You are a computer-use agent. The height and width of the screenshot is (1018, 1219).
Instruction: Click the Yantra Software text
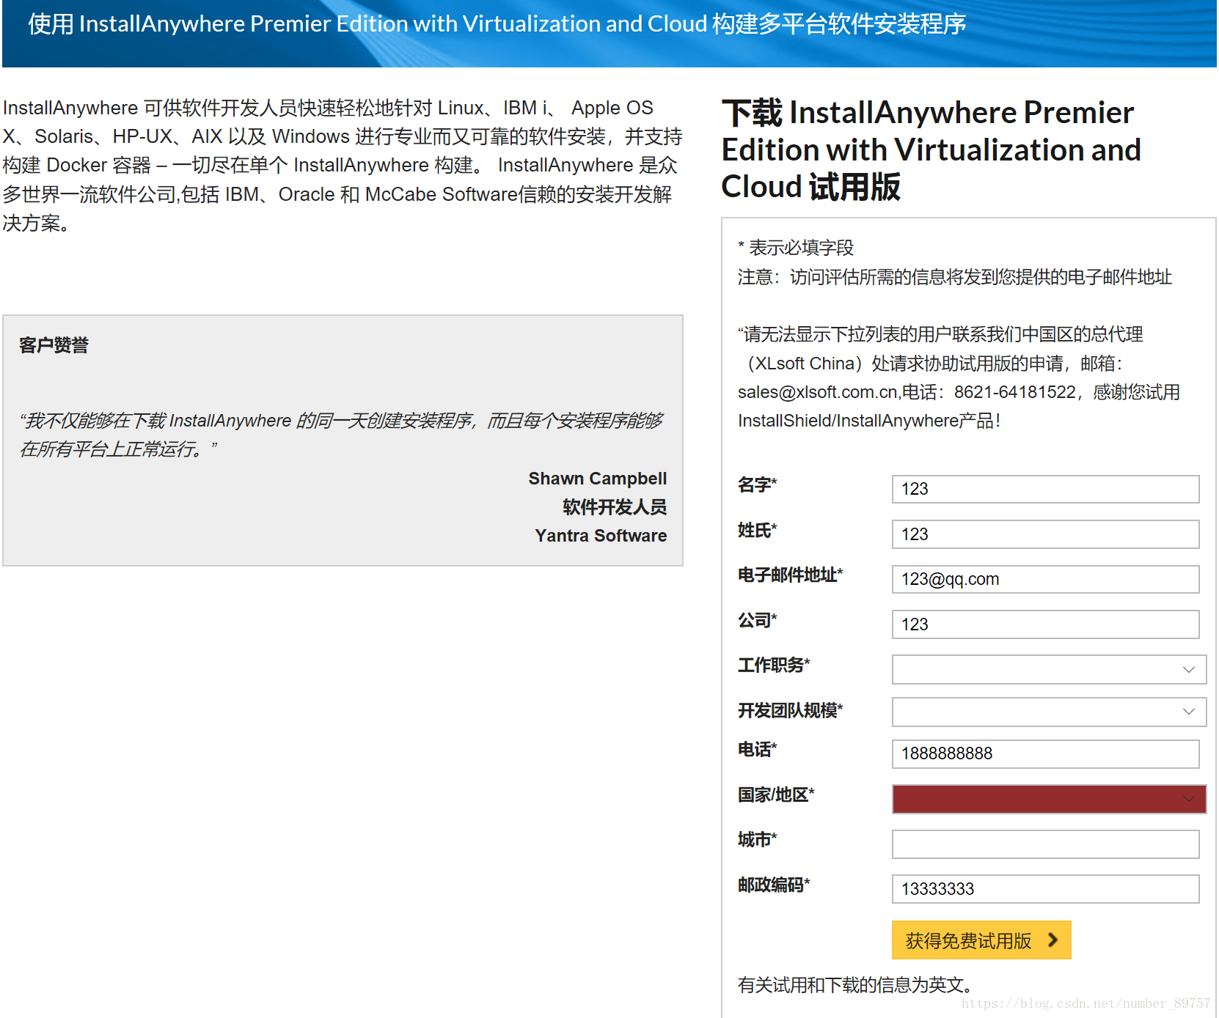(x=601, y=536)
